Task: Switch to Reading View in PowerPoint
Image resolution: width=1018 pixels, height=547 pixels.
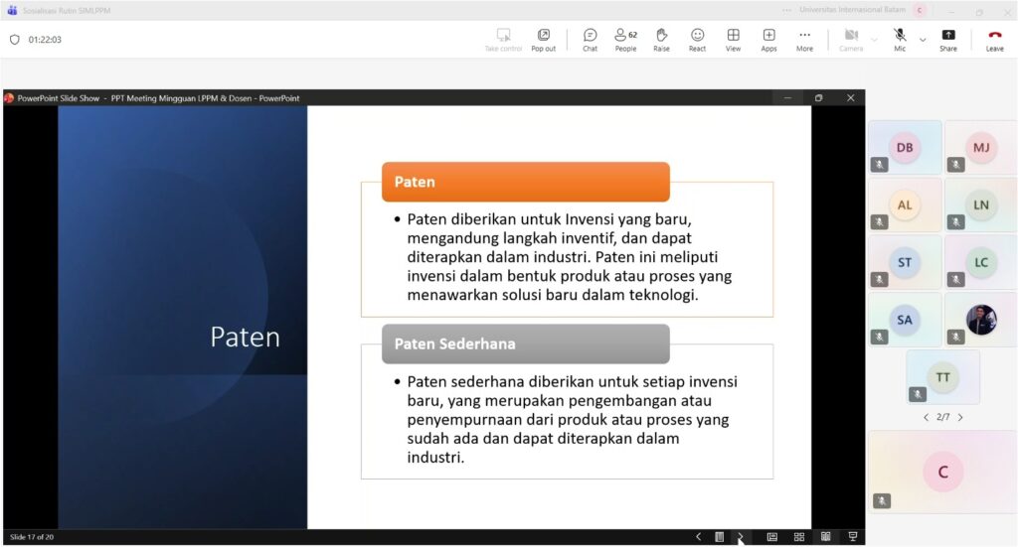Action: (x=825, y=537)
